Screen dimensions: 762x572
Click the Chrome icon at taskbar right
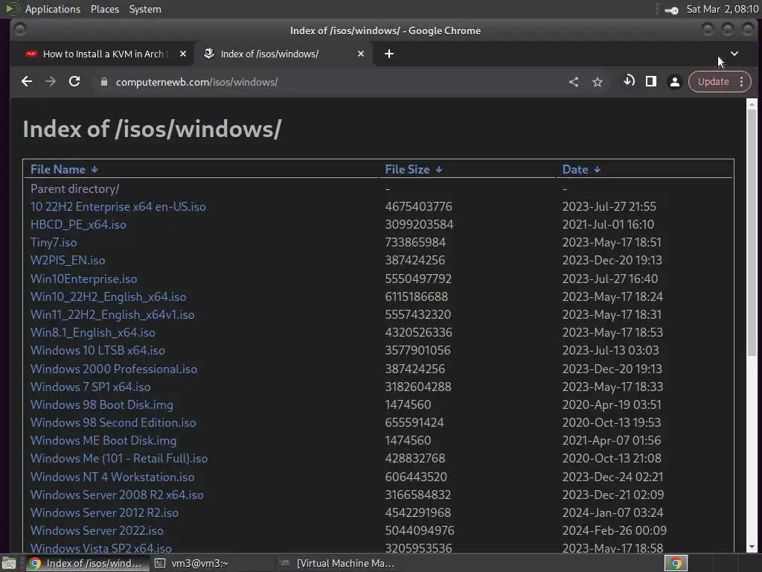(x=676, y=563)
